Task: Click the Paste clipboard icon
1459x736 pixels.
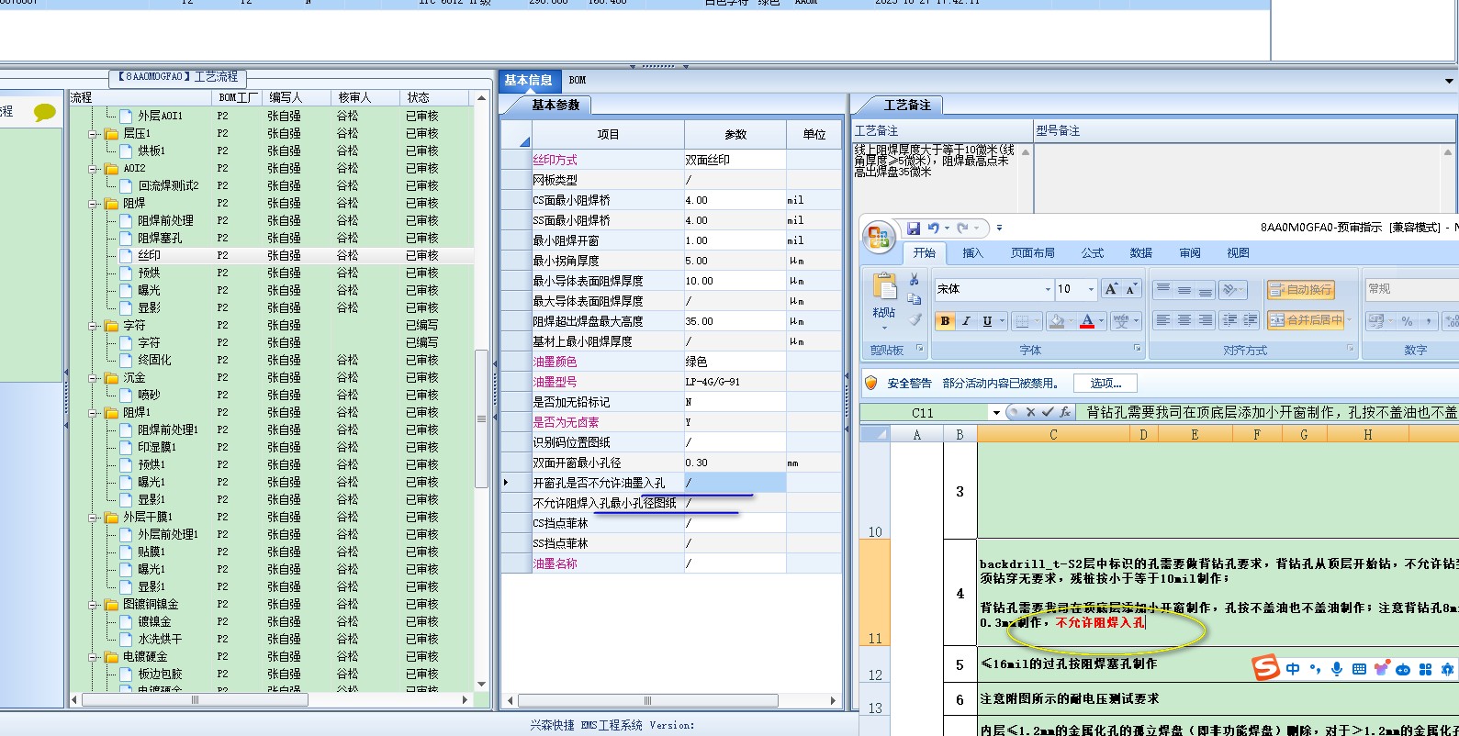Action: click(x=885, y=287)
